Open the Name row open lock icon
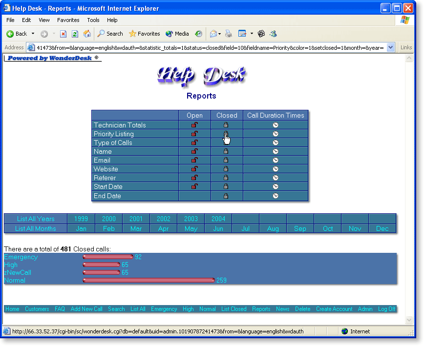 point(194,151)
